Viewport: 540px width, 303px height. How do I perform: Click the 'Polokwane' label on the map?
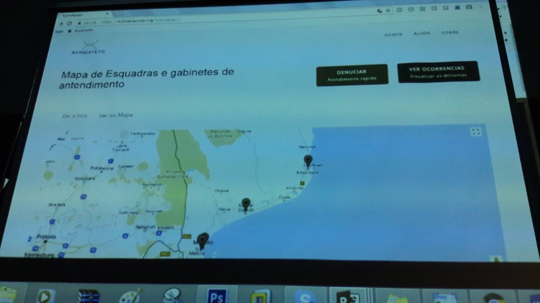click(x=102, y=168)
